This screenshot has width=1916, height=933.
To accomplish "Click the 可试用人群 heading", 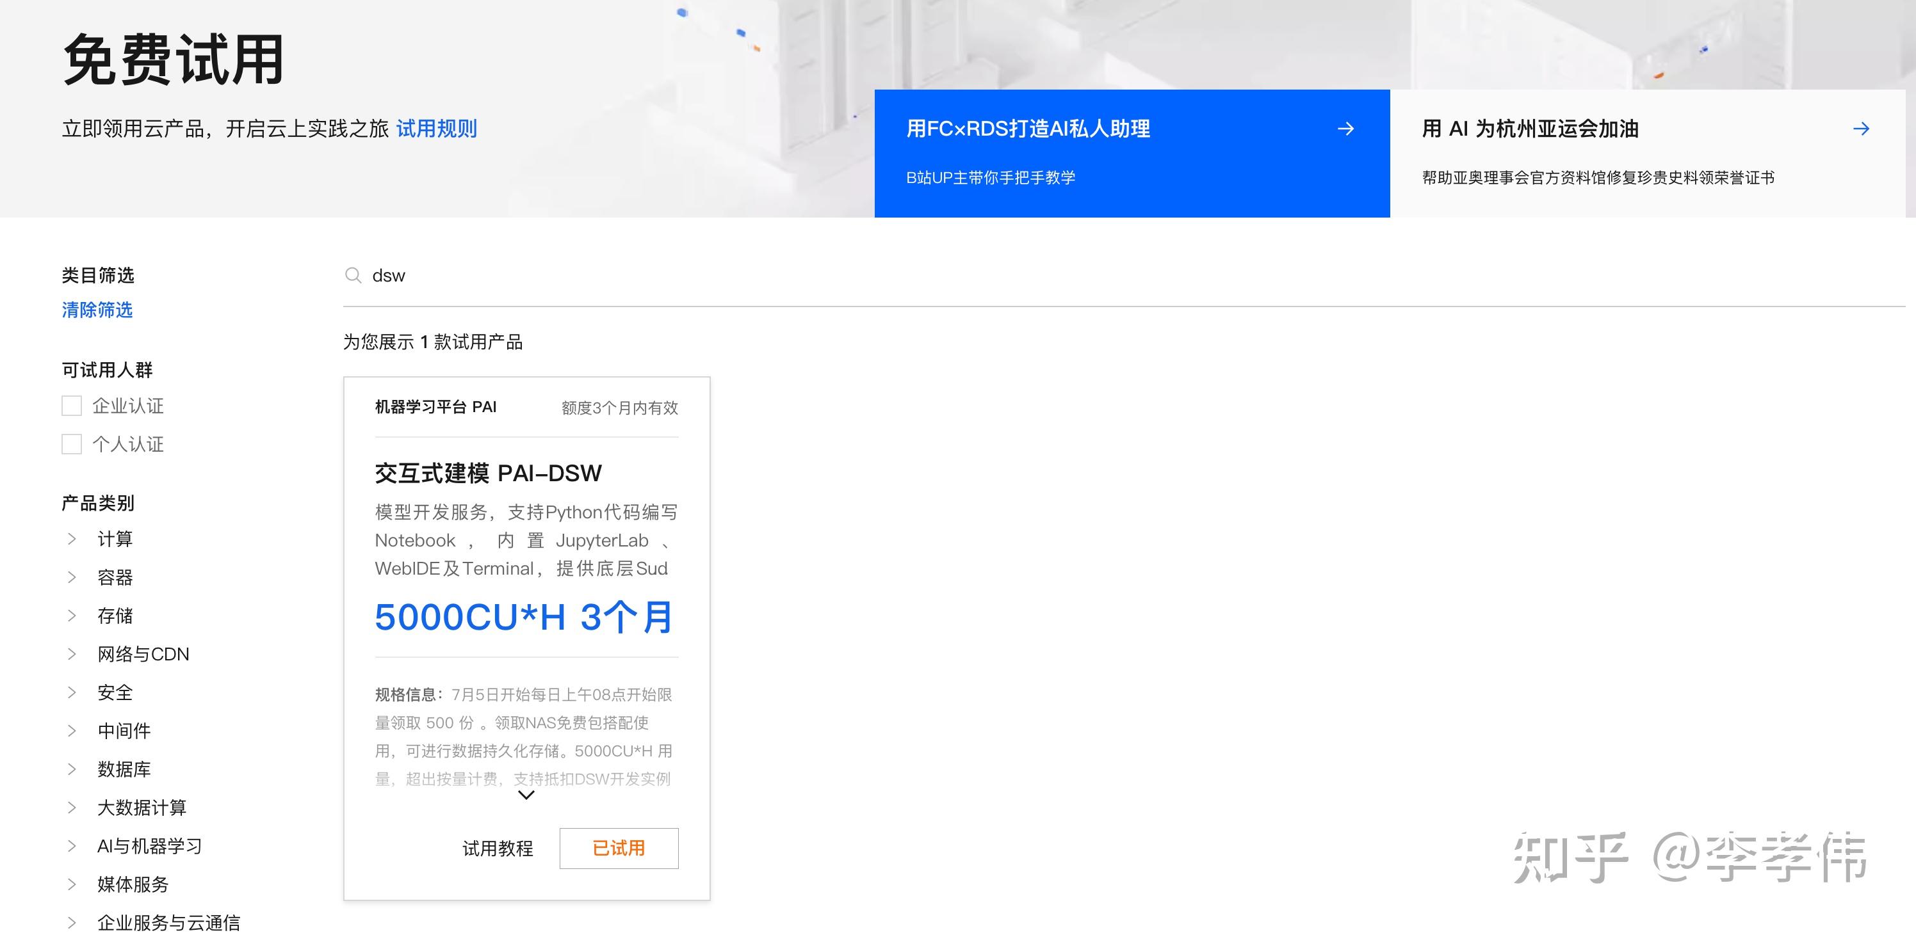I will tap(107, 371).
